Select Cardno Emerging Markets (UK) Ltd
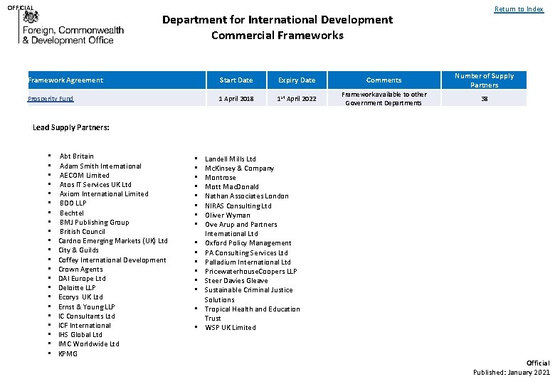 click(x=113, y=241)
